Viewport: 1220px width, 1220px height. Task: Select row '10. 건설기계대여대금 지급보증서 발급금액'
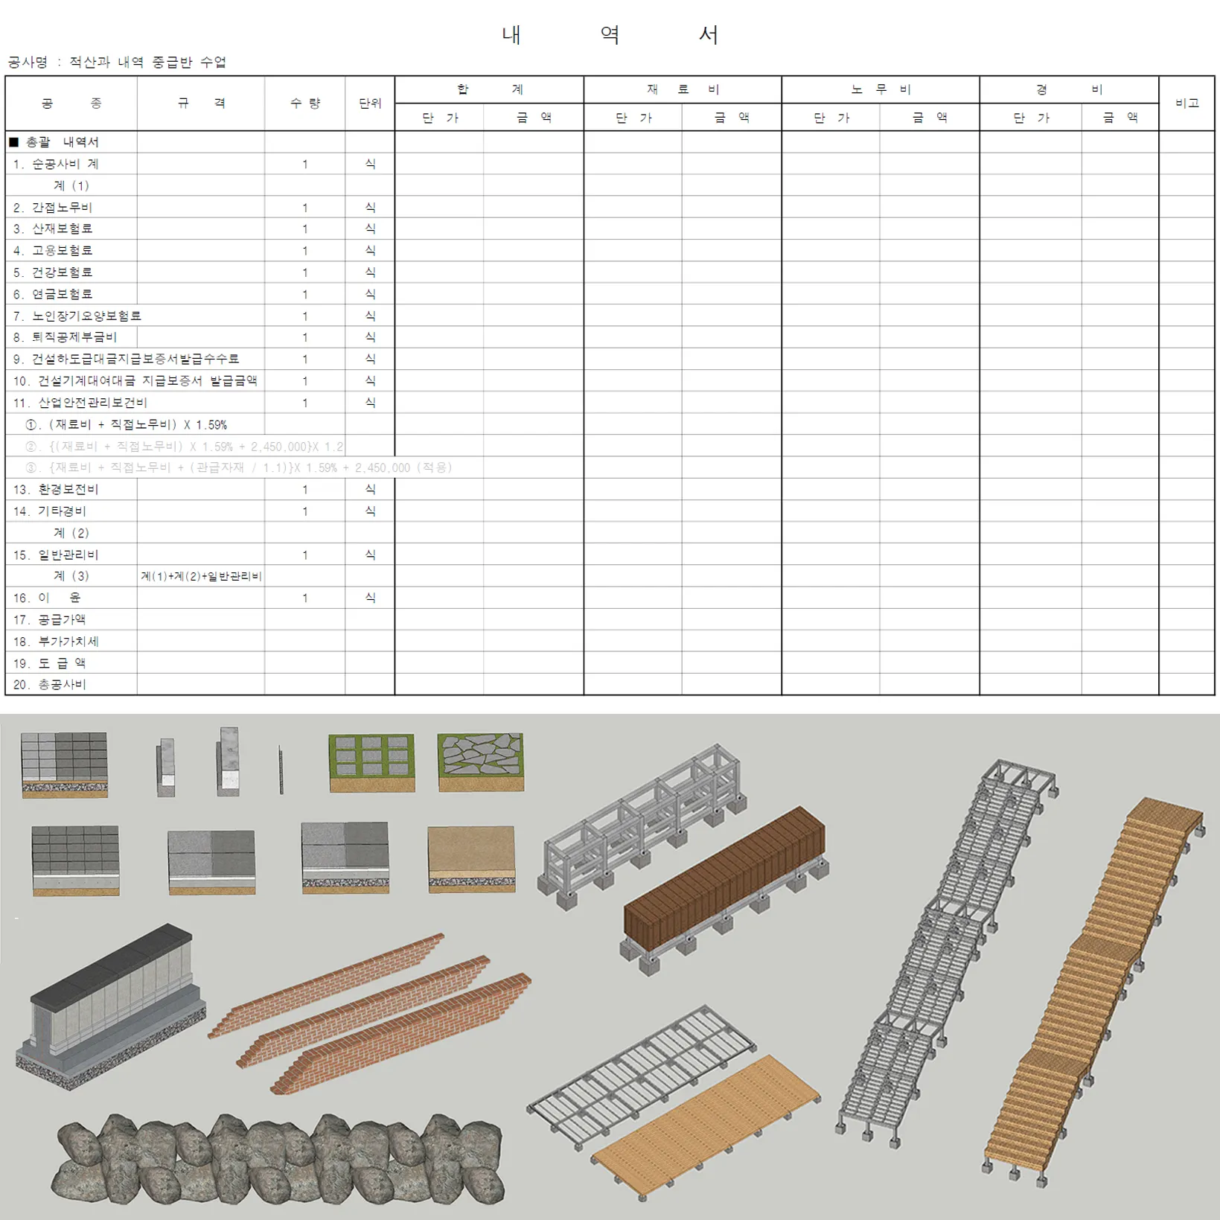(610, 380)
